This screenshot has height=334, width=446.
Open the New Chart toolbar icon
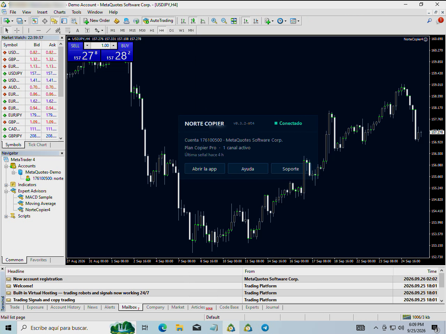click(7, 21)
